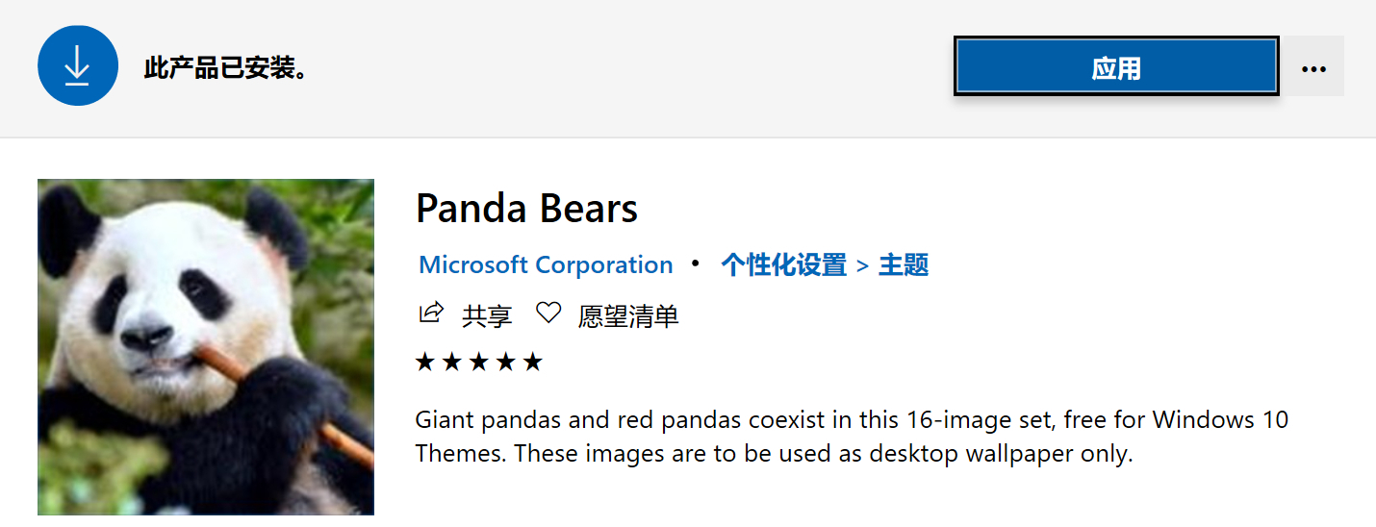Viewport: 1376px width, 527px height.
Task: Click the third rating star
Action: pyautogui.click(x=479, y=362)
